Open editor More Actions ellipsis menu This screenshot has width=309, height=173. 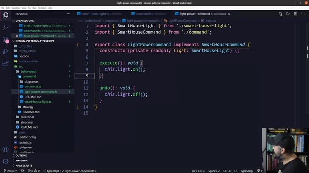point(303,14)
